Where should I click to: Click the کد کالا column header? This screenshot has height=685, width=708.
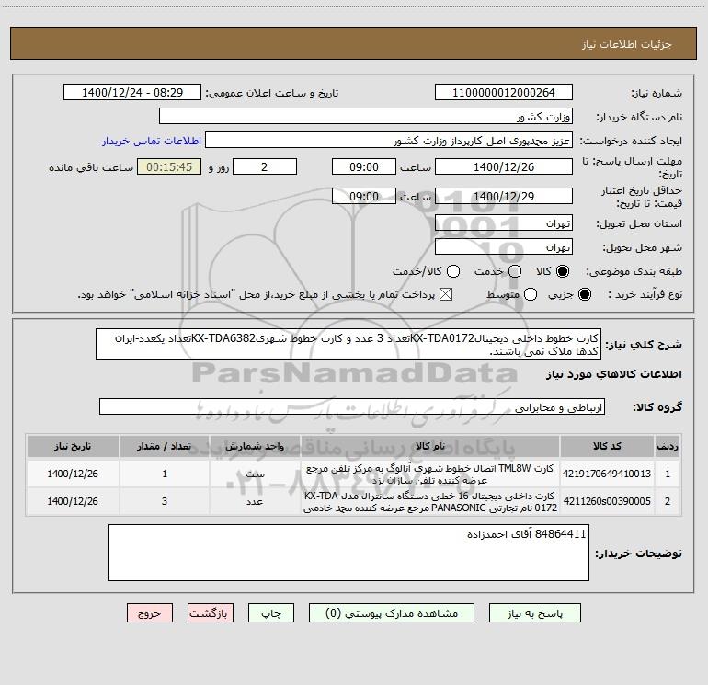607,446
